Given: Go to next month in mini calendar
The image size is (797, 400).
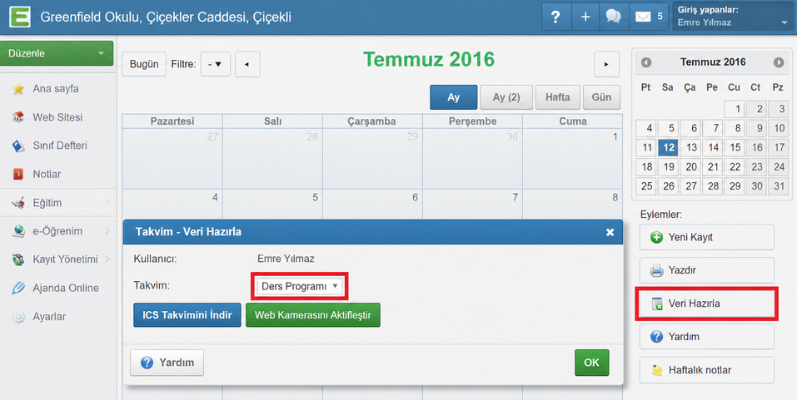Looking at the screenshot, I should (778, 62).
